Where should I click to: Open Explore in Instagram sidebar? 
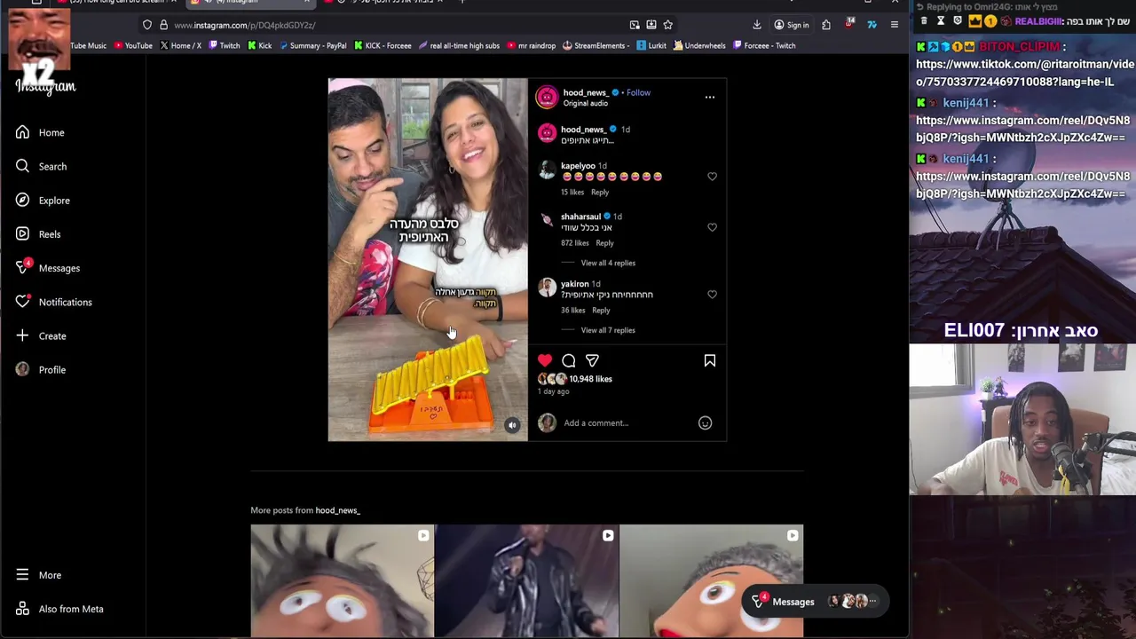tap(43, 200)
